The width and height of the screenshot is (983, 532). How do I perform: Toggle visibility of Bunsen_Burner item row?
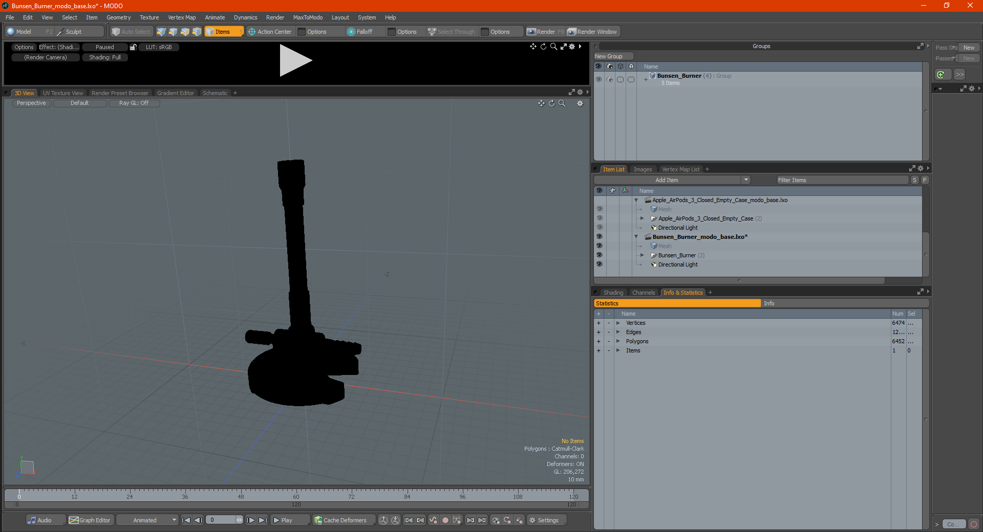(600, 255)
